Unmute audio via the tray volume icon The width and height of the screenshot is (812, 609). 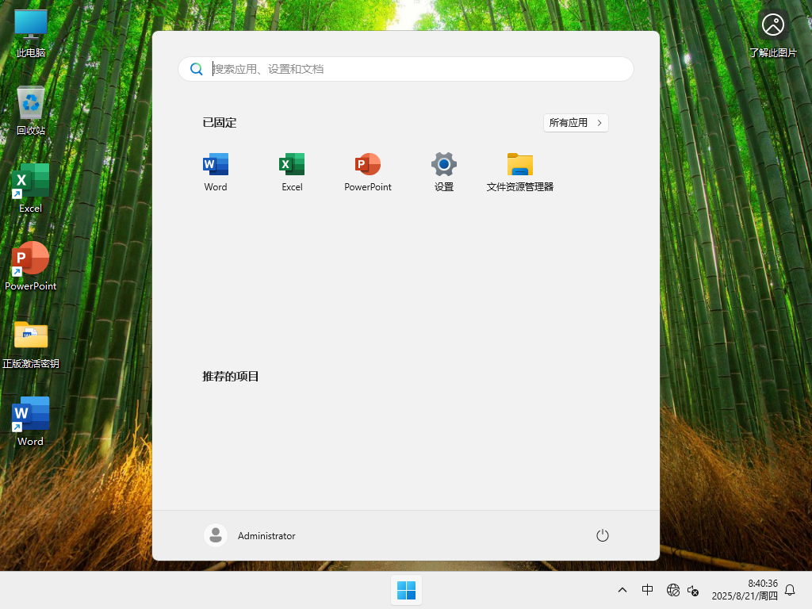(x=692, y=590)
